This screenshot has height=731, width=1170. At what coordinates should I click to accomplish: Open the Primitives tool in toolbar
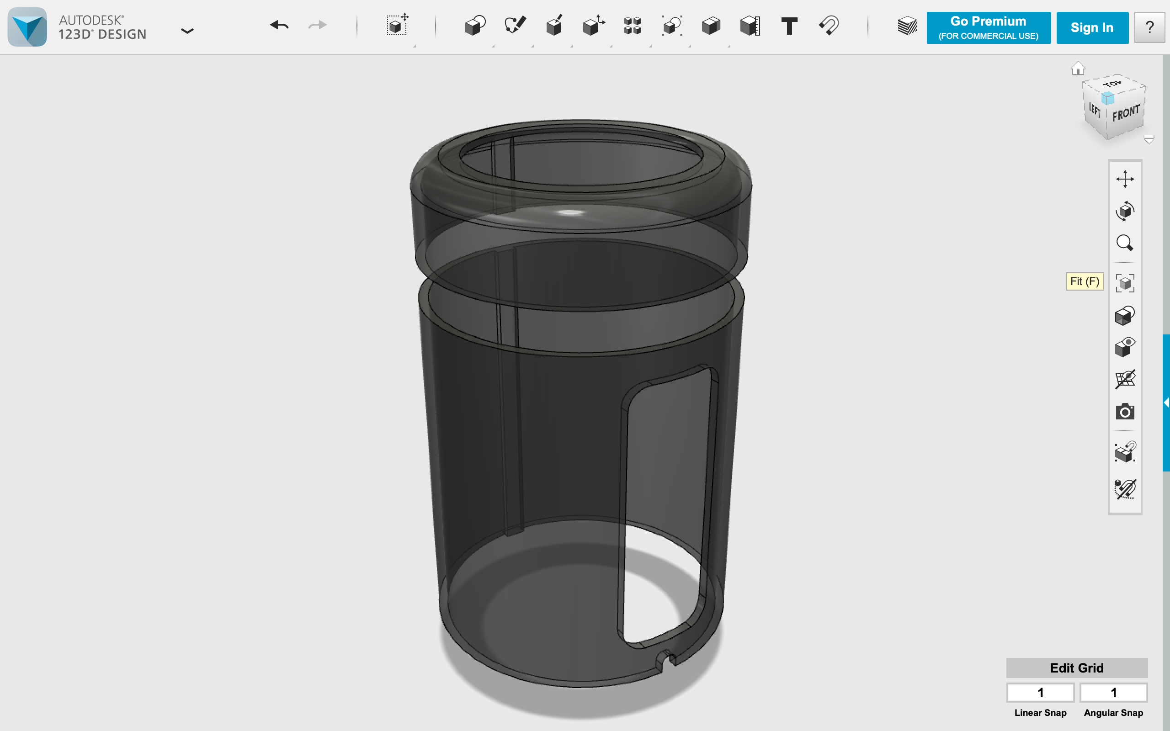coord(475,26)
